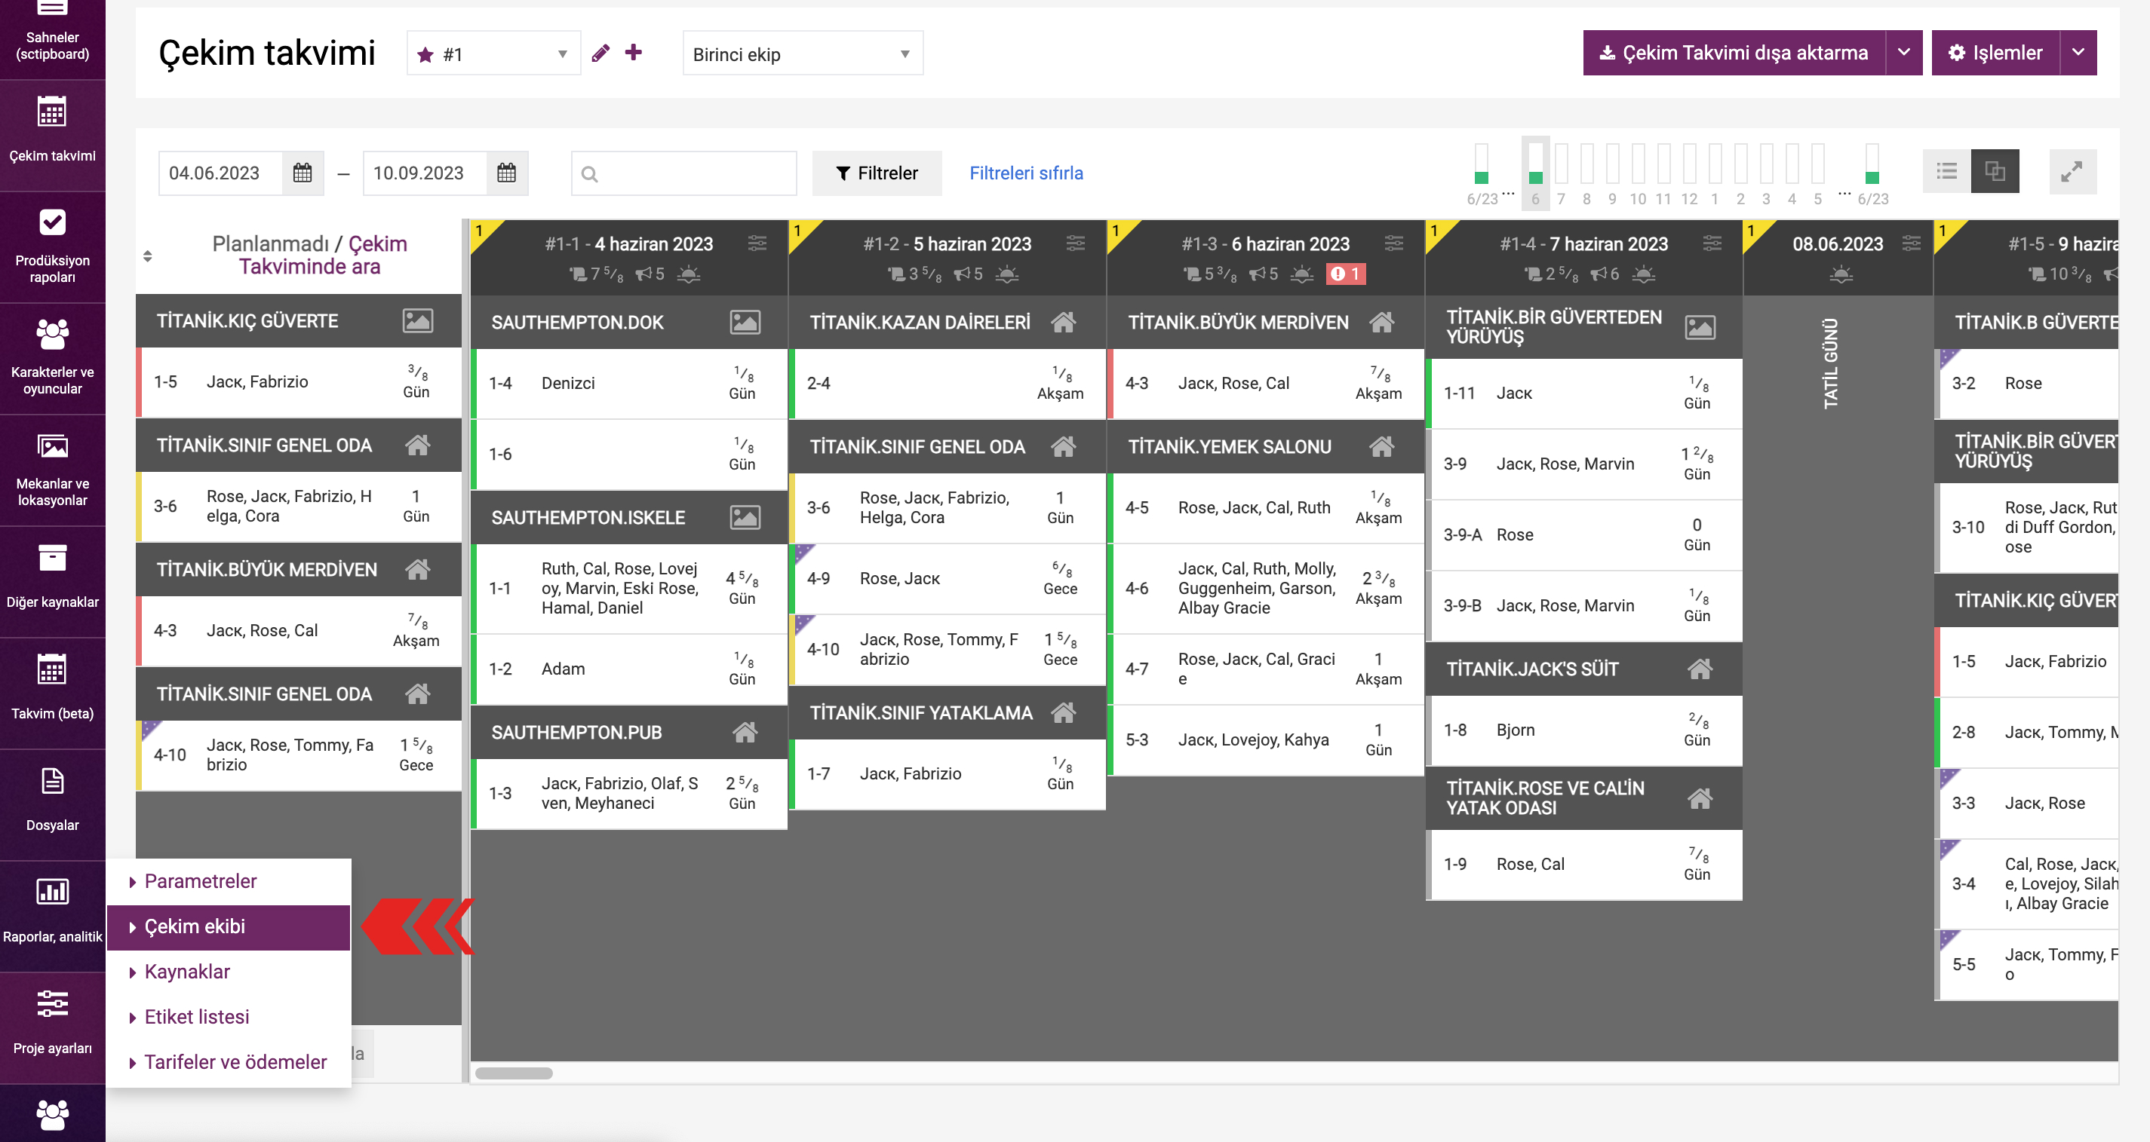Open settings for day #1-3 6 haziran

(1394, 243)
